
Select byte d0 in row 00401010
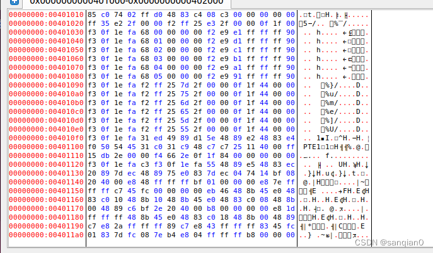pos(158,14)
